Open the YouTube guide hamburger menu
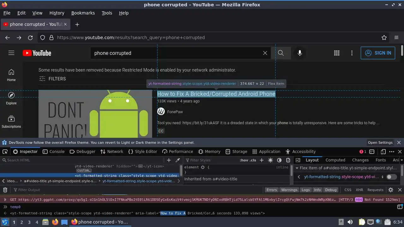 11,53
